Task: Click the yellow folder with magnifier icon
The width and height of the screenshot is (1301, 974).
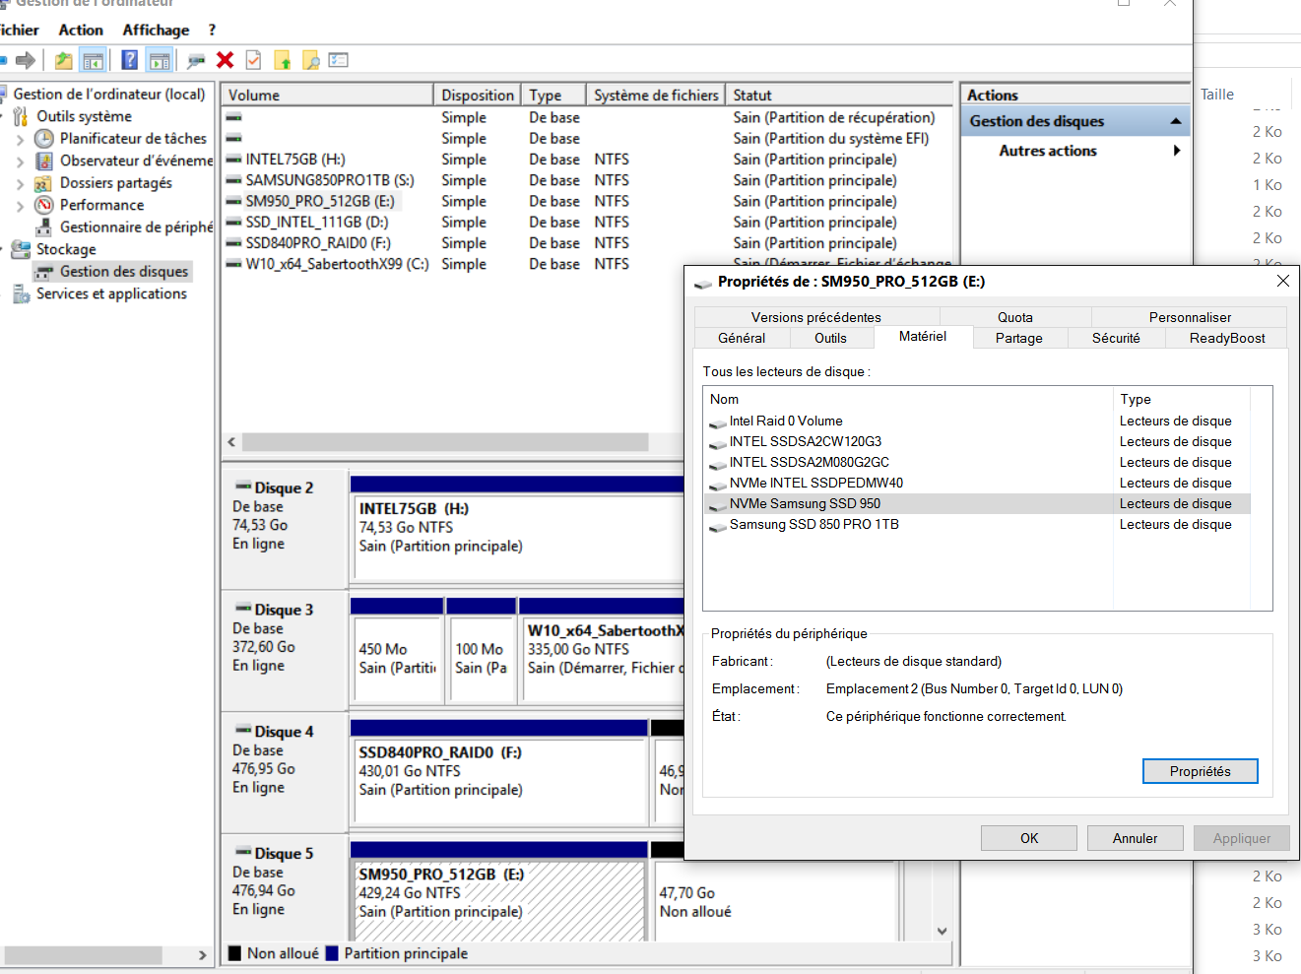Action: click(x=311, y=61)
